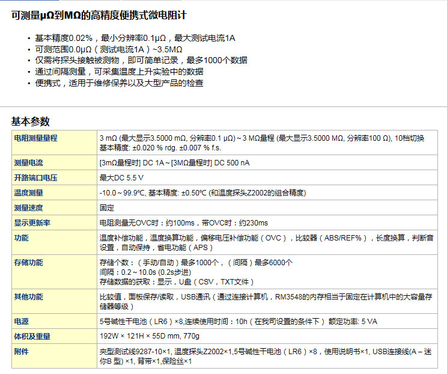Viewport: 447px width, 374px height.
Task: Click the 附件 row label
Action: tap(21, 352)
